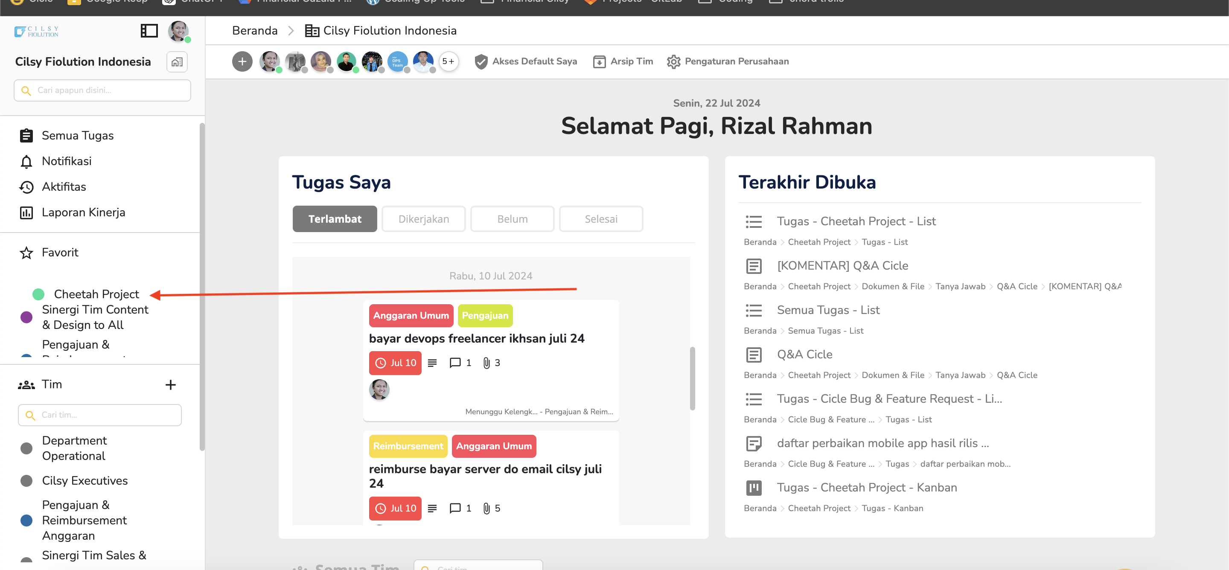1229x570 pixels.
Task: Open Notifikasi bell icon in sidebar
Action: [26, 162]
